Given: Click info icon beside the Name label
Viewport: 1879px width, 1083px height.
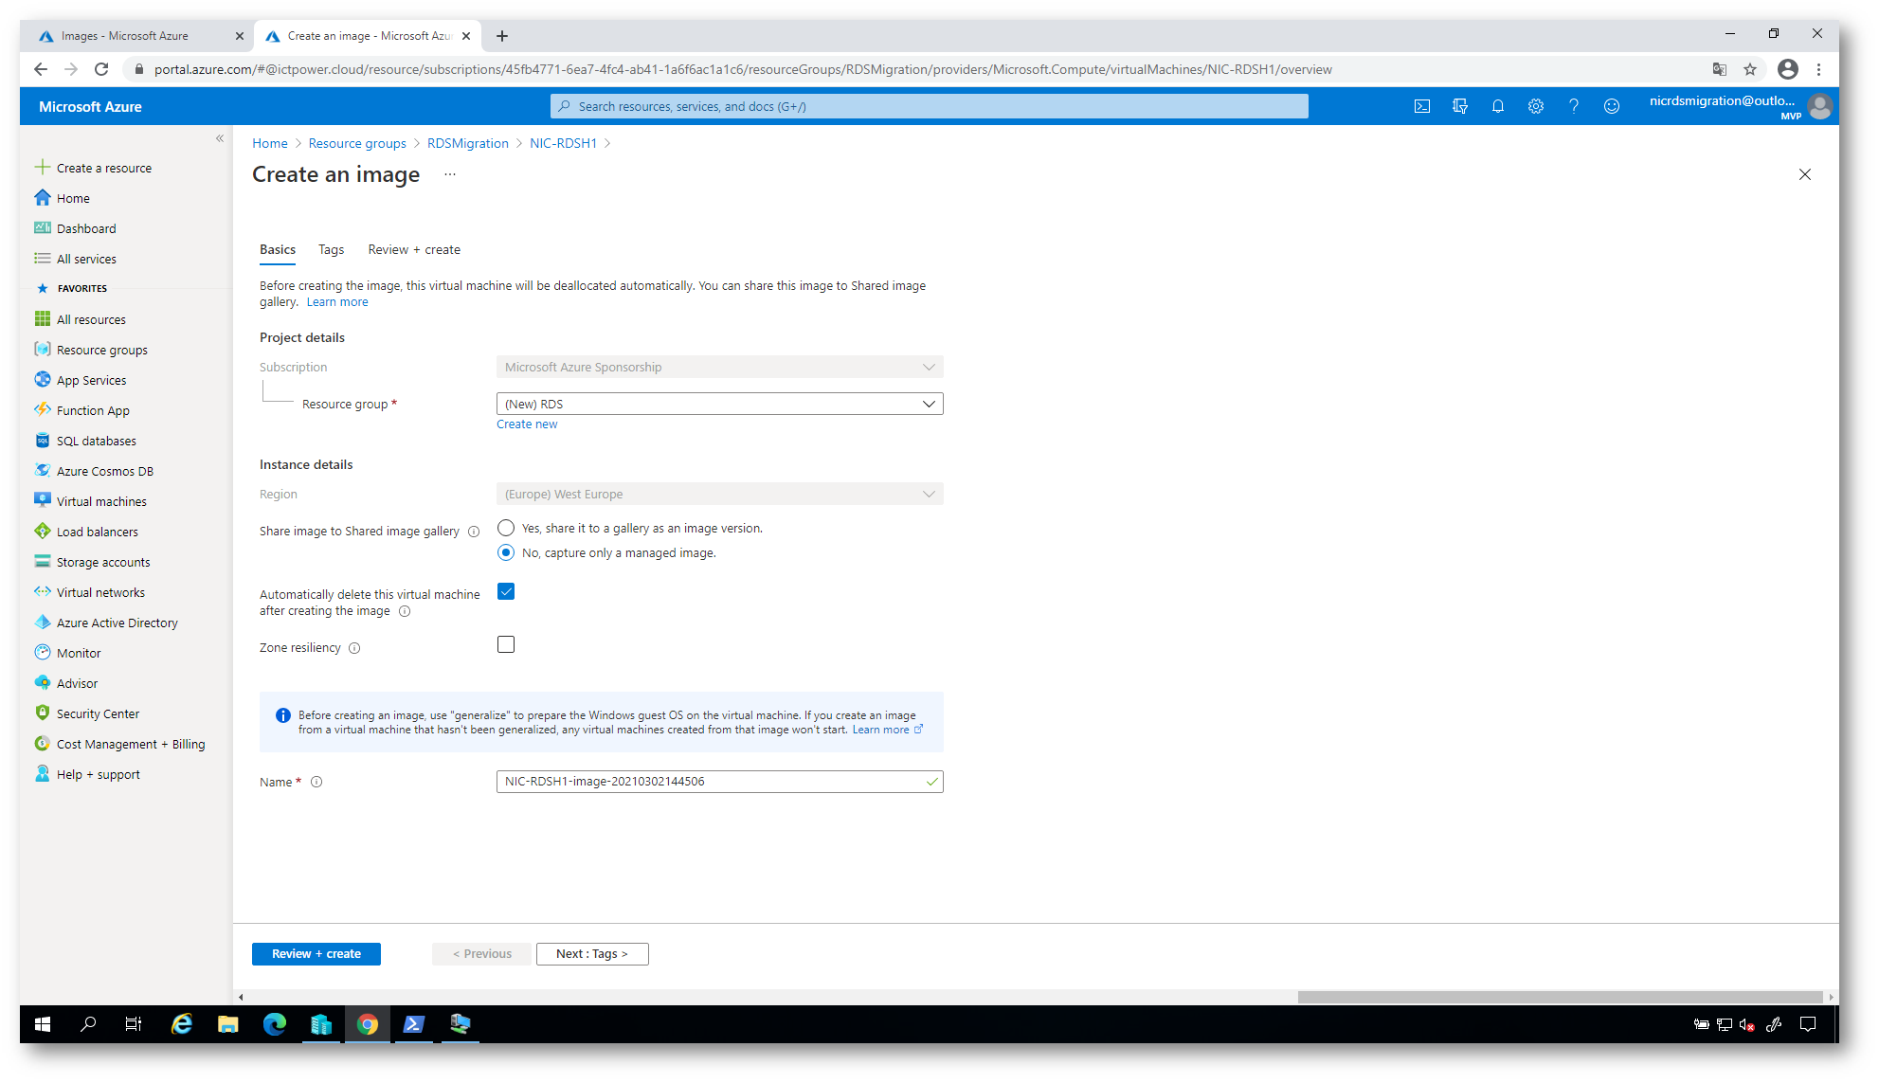Looking at the screenshot, I should [316, 782].
